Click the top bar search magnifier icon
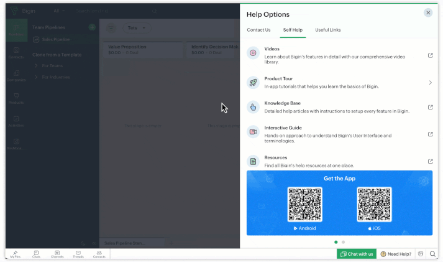This screenshot has width=443, height=262. 154,11
